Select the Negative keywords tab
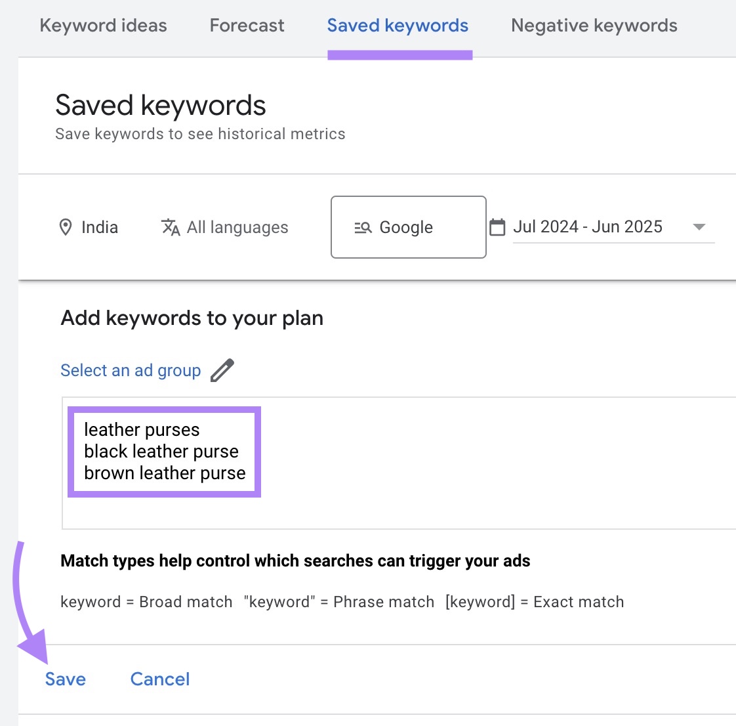The image size is (736, 726). [x=594, y=25]
